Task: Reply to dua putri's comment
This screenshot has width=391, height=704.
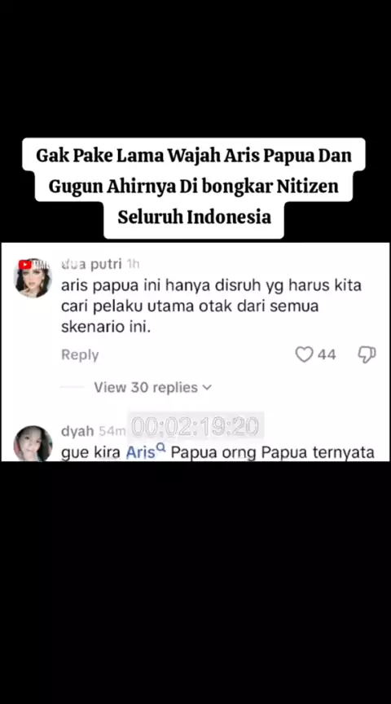Action: 80,355
